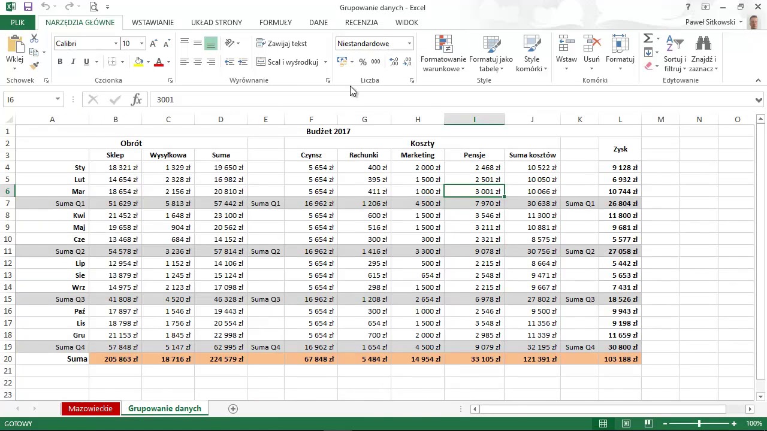767x431 pixels.
Task: Toggle align text right
Action: pos(211,62)
